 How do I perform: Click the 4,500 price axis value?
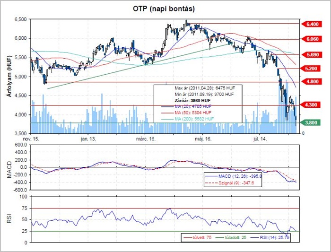click(20, 96)
